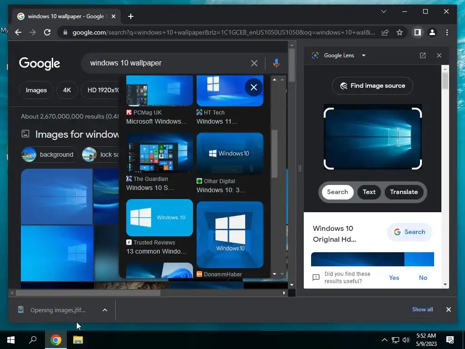The width and height of the screenshot is (465, 349).
Task: Click the Lens panel scroll down arrow
Action: tap(445, 284)
